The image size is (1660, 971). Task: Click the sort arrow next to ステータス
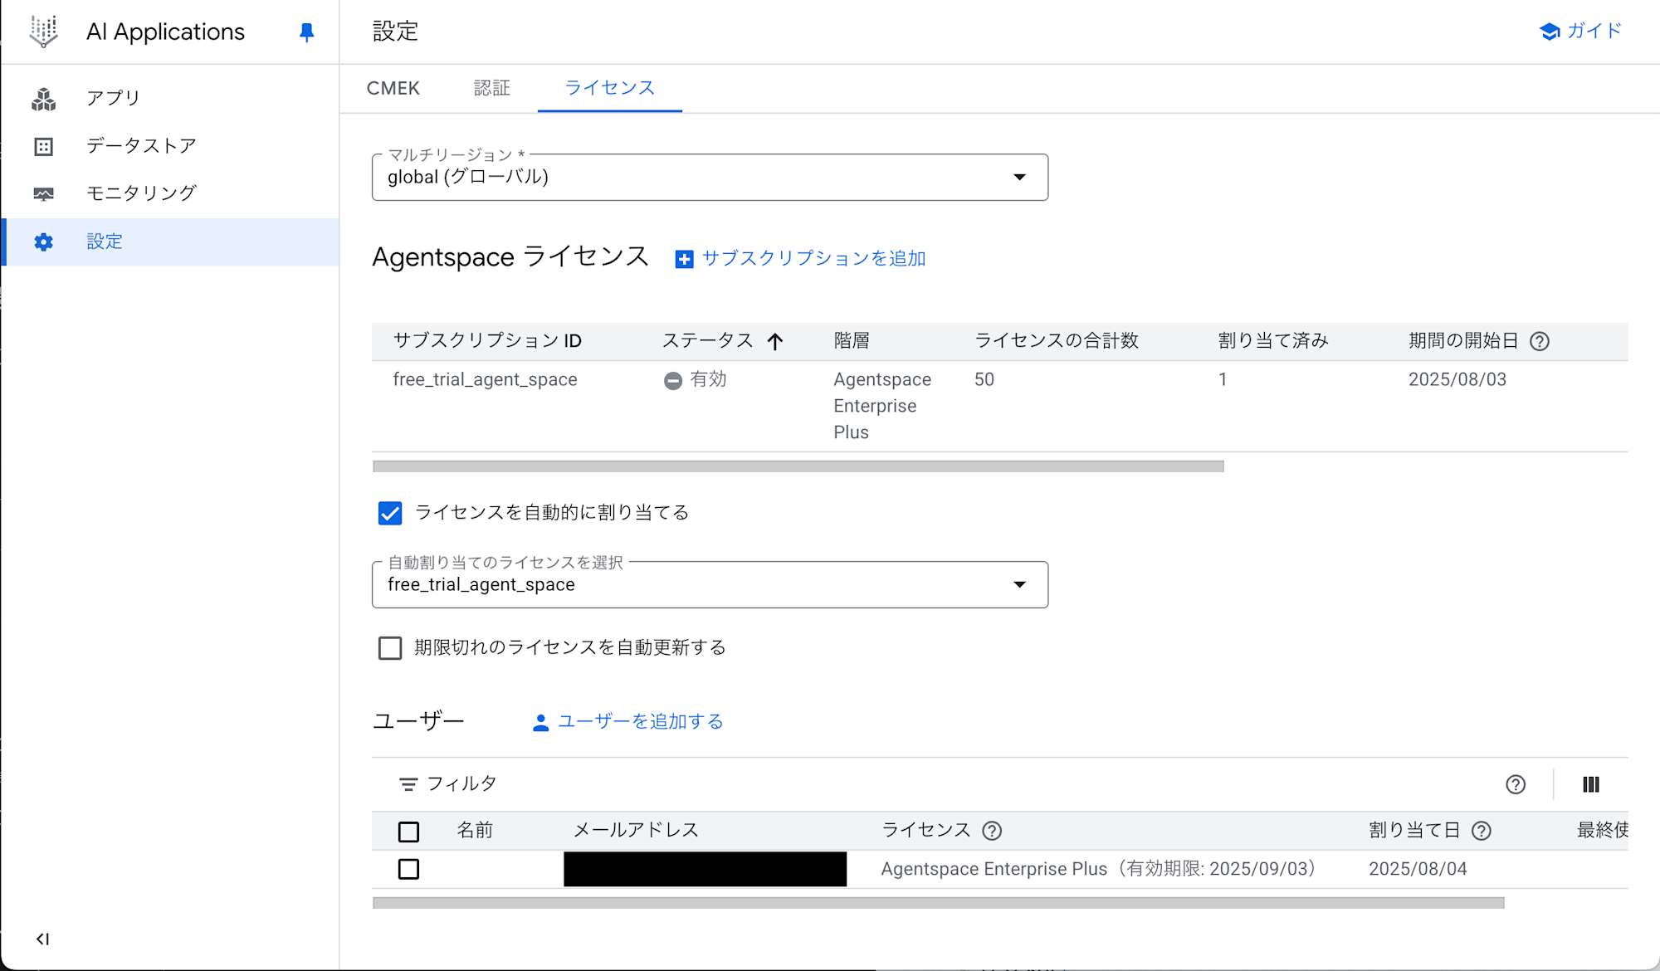click(x=775, y=341)
